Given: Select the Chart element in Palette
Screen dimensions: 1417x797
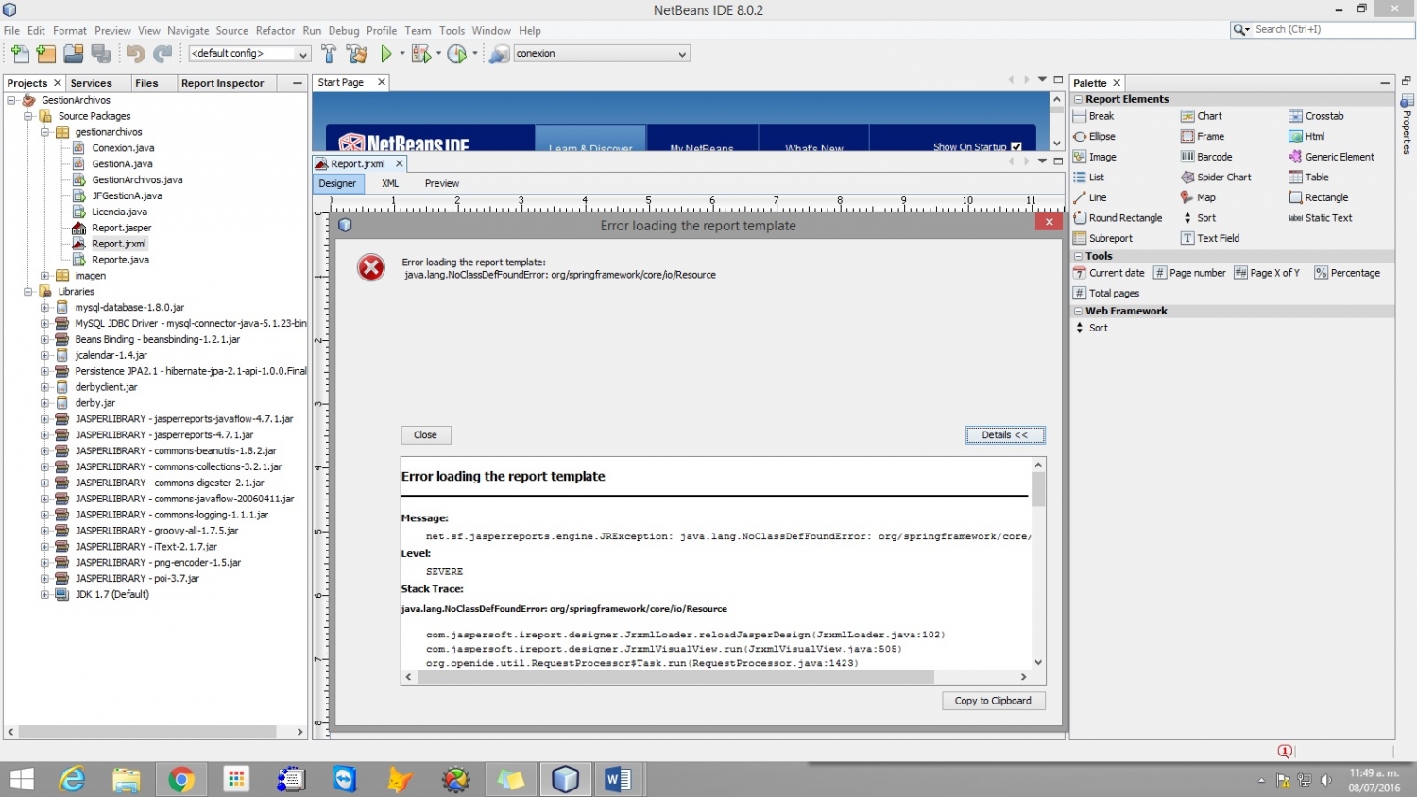Looking at the screenshot, I should pos(1201,116).
